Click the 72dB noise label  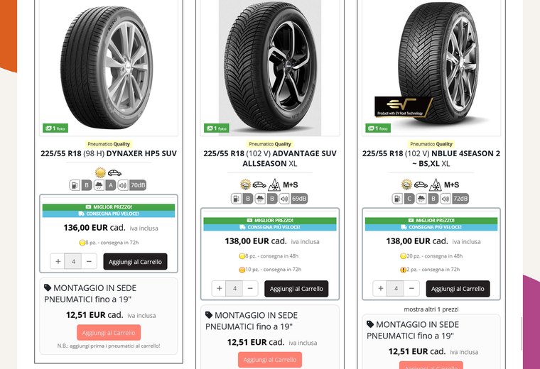460,199
